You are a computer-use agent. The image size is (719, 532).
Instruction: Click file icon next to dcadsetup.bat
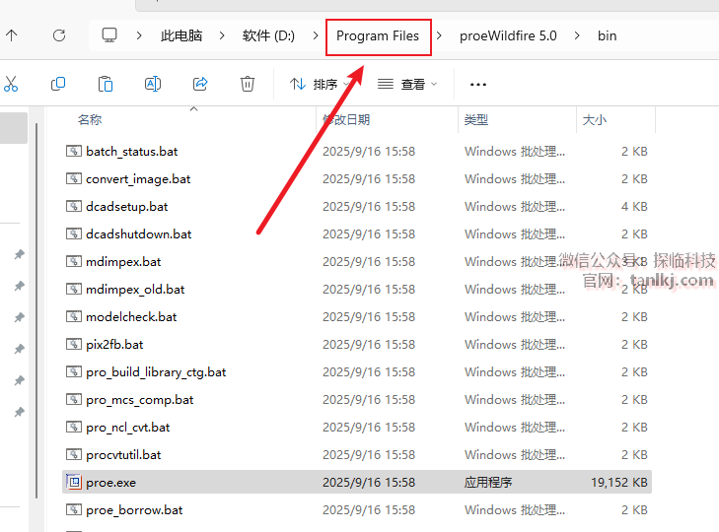tap(74, 206)
